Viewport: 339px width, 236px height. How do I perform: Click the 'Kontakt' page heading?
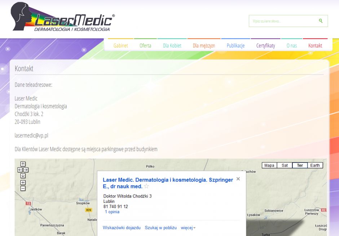24,68
